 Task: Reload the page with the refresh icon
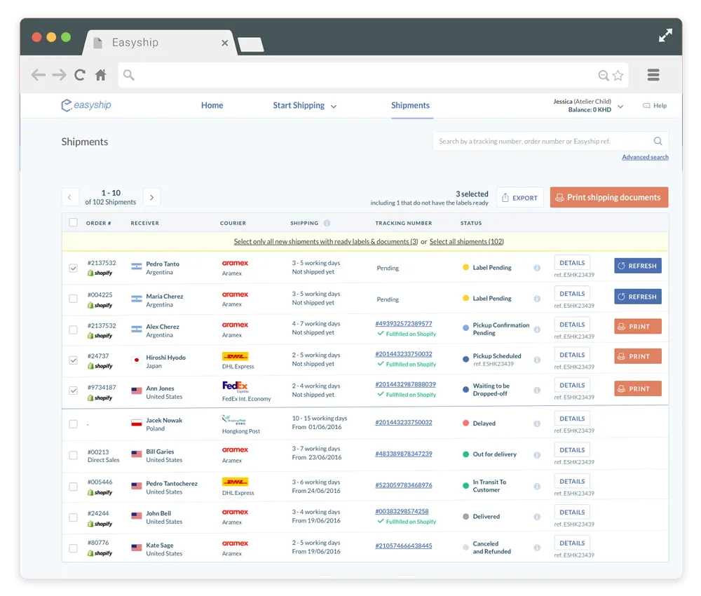click(80, 74)
